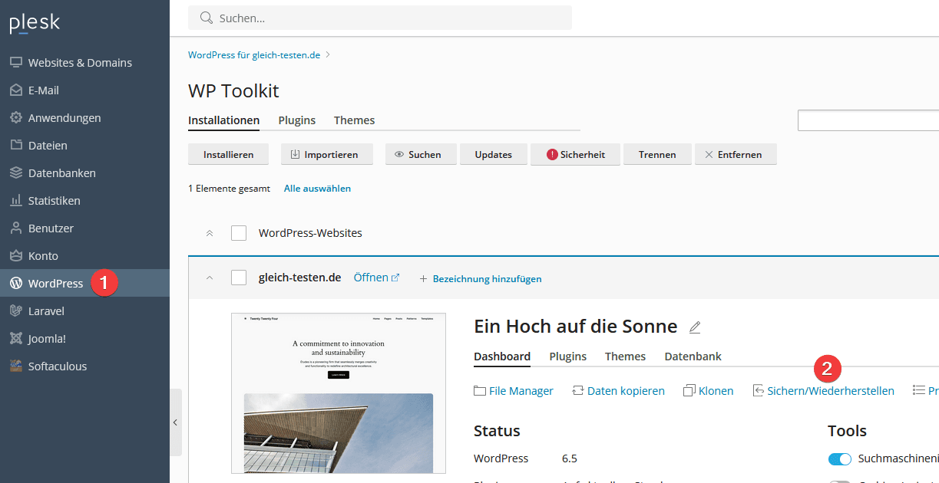The width and height of the screenshot is (939, 483).
Task: Open Websites & Domains in sidebar
Action: click(79, 63)
